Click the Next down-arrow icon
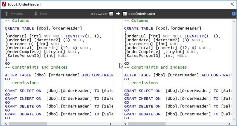This screenshot has height=126, width=237. [x=36, y=14]
